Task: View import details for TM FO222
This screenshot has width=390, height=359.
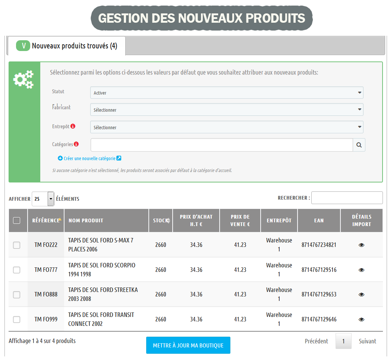Action: pyautogui.click(x=361, y=245)
